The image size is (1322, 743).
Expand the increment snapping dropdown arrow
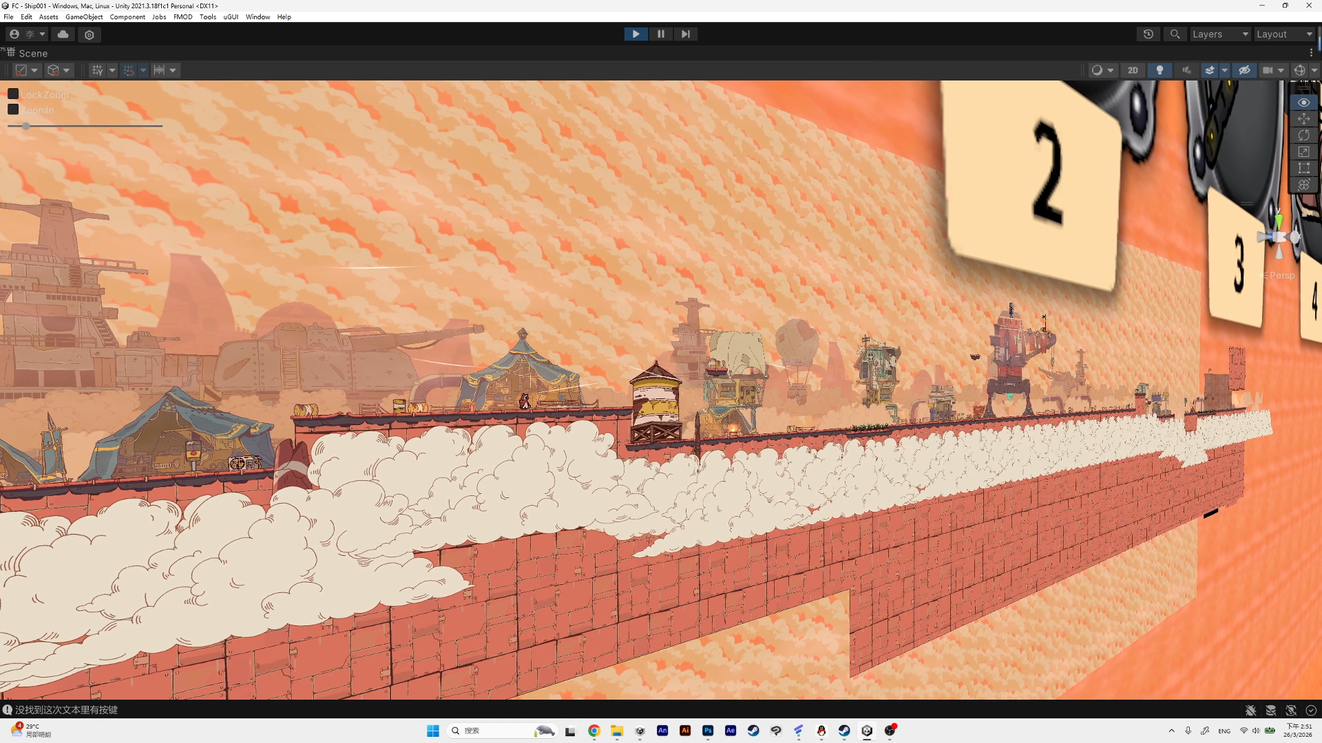(174, 70)
